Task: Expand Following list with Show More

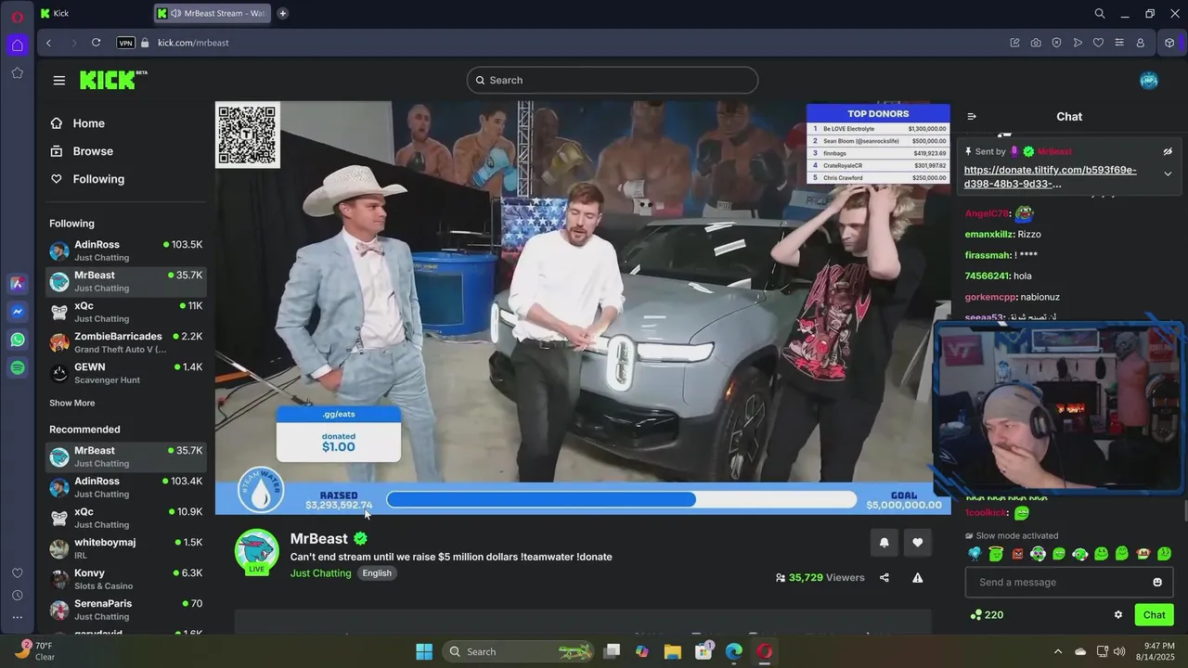Action: point(72,404)
